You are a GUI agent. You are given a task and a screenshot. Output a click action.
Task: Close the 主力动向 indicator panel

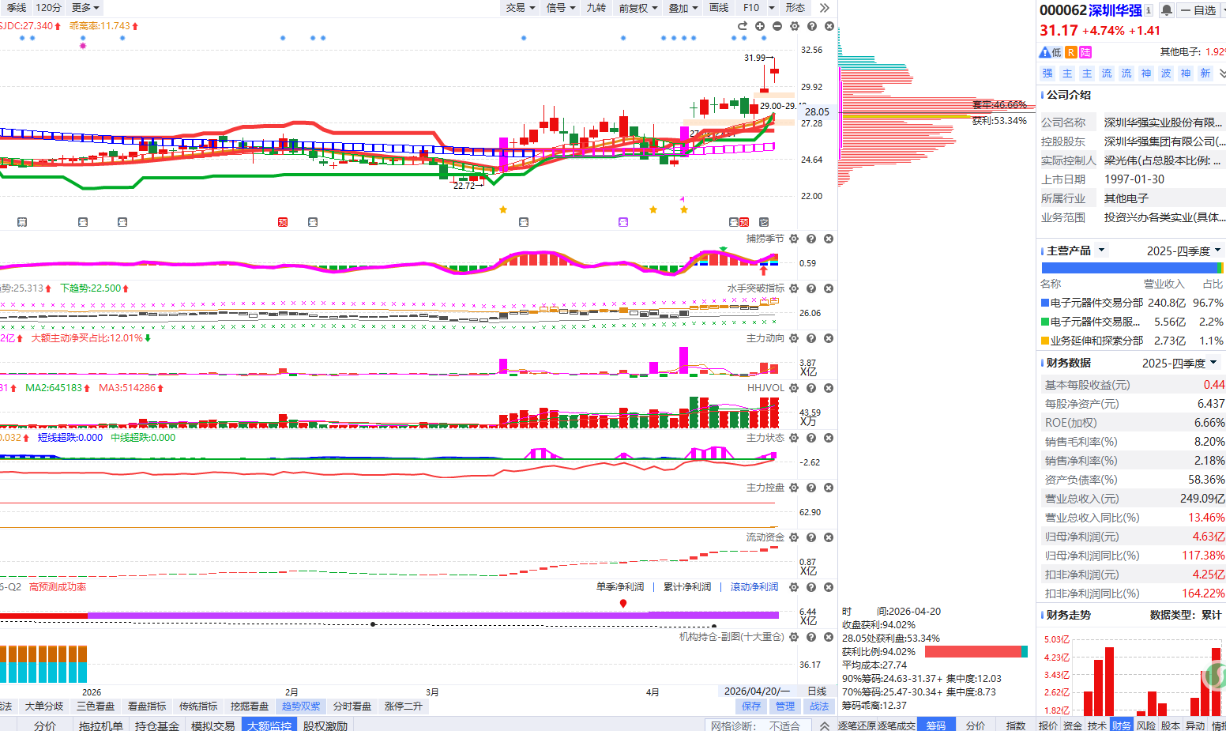pos(829,338)
